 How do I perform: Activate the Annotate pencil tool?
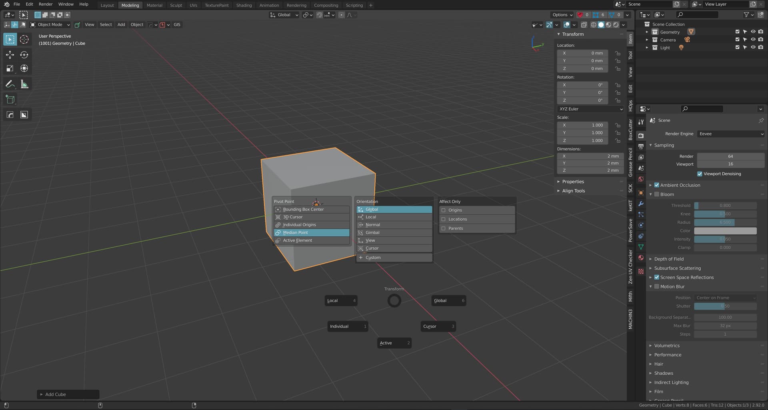click(x=10, y=84)
